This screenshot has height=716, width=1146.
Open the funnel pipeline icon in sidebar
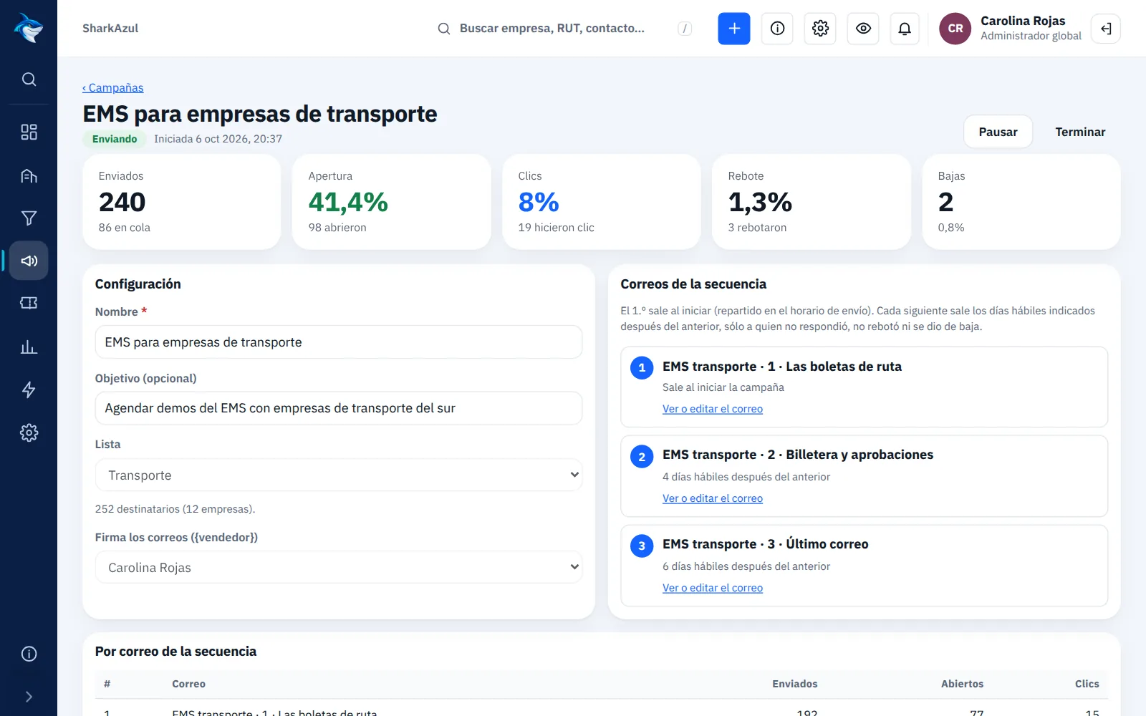[29, 218]
